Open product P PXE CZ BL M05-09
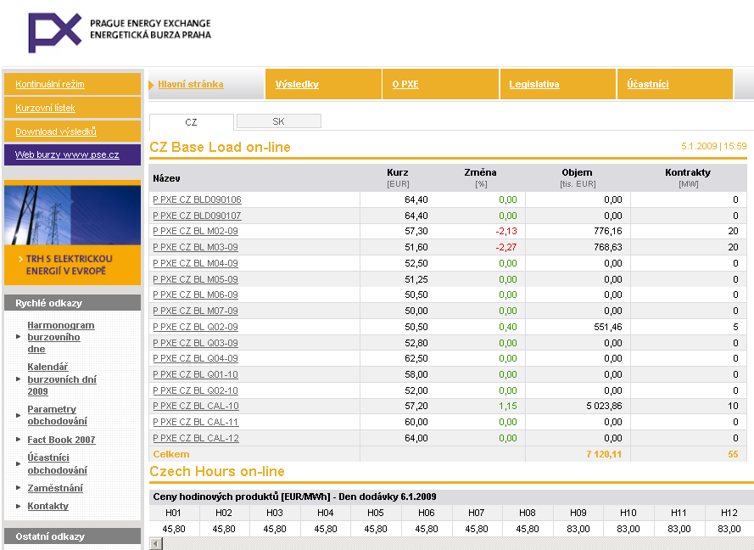This screenshot has width=754, height=550. 195,279
